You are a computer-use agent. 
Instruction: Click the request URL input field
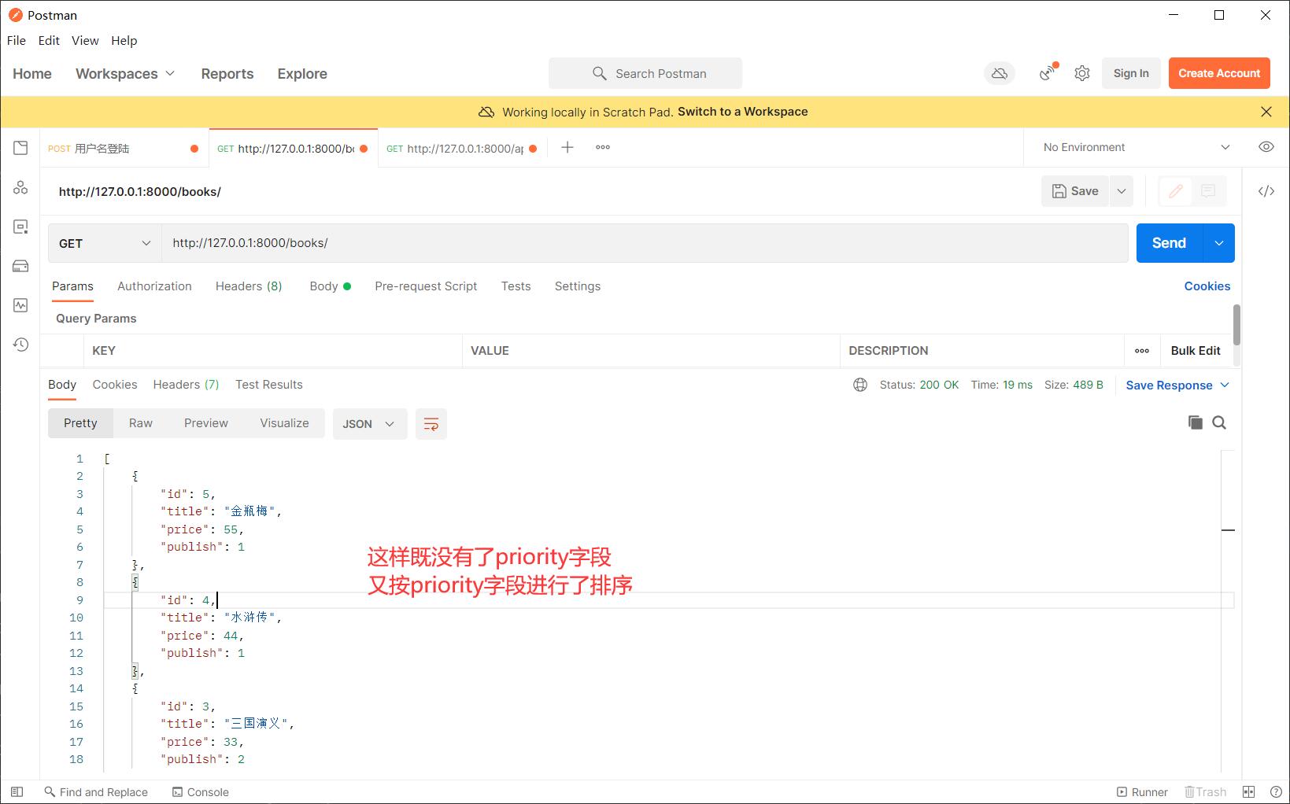645,243
